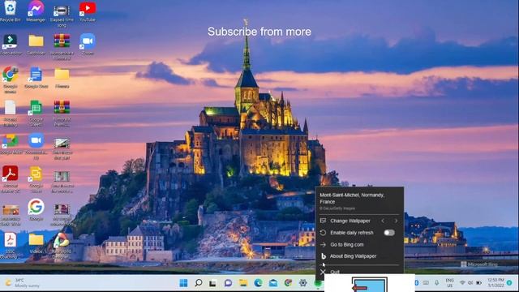Launch Microsoft Edge from the taskbar
Viewport: 519px width, 292px height.
pos(258,283)
